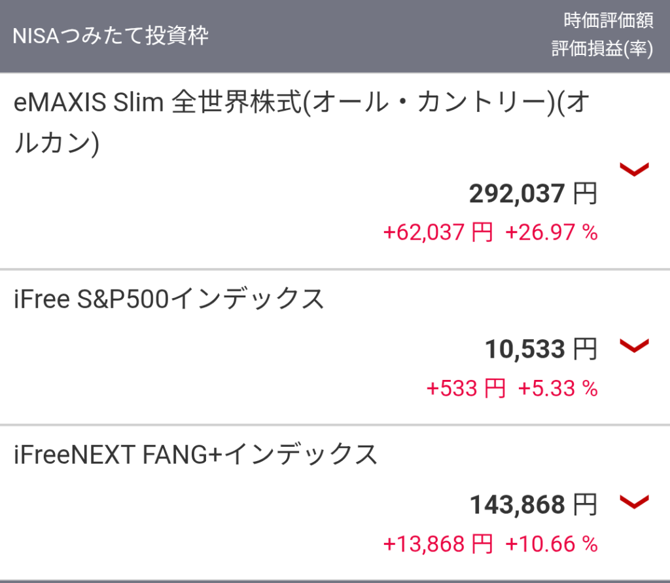Screen dimensions: 670x583
Task: Select the iFreeNEXT FANG+インデックス fund name
Action: (x=196, y=454)
